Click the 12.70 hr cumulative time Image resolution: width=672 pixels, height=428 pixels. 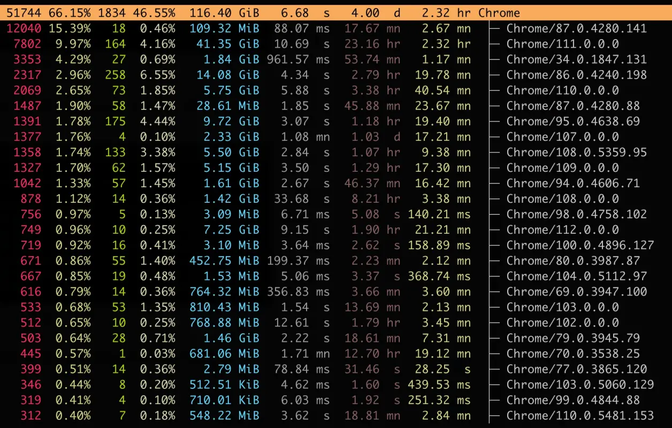(x=372, y=354)
